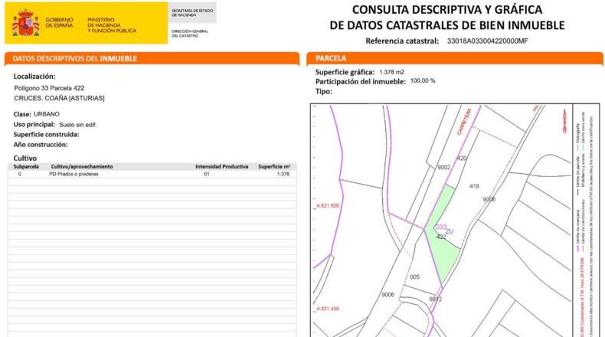Click the coordinate label 4.821.400
This screenshot has width=605, height=337.
[328, 309]
